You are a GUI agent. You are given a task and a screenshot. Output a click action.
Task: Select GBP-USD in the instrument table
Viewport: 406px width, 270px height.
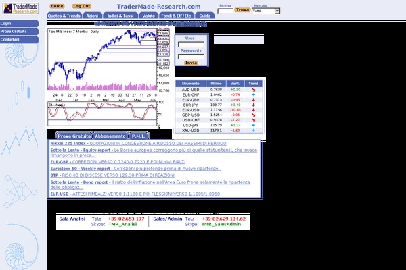tap(191, 115)
